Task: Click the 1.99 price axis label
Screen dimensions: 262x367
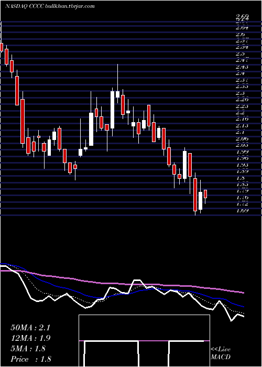Action: (242, 152)
